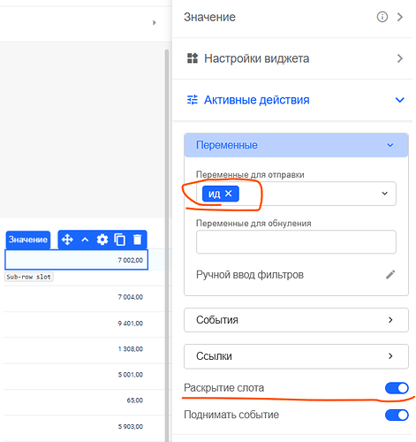Duplicate the widget with copy icon
416x442 pixels.
120,240
